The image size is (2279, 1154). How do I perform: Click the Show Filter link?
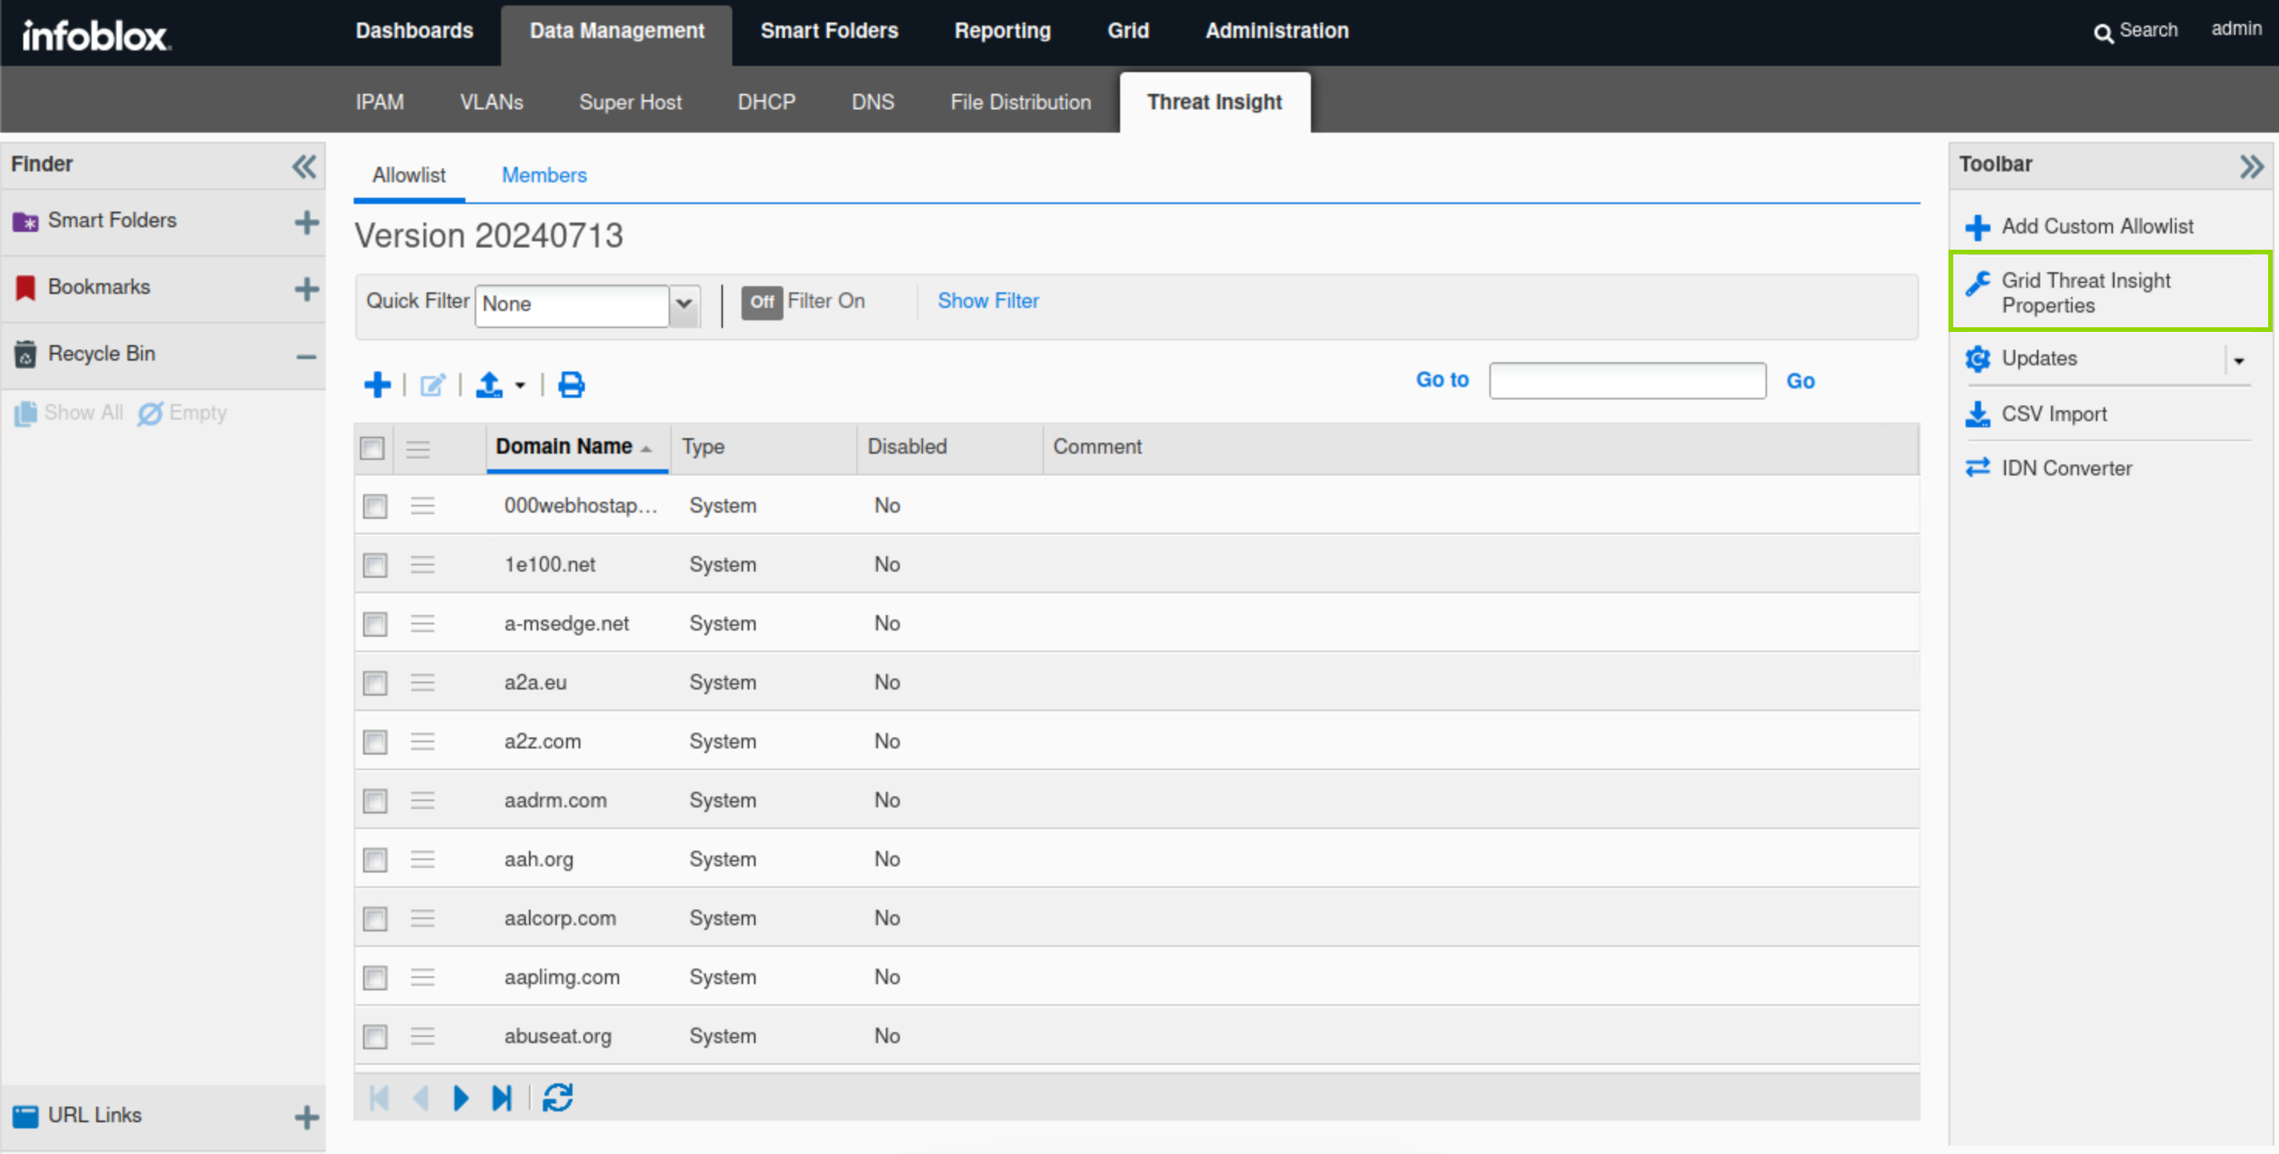(x=987, y=301)
